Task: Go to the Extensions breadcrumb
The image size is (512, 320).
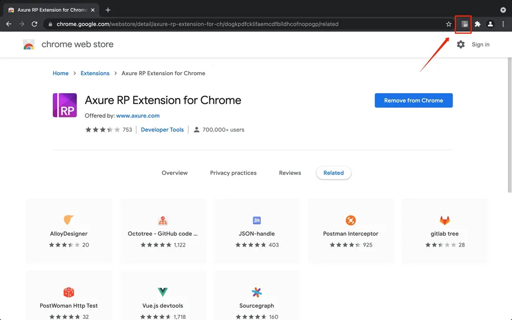Action: click(x=95, y=73)
